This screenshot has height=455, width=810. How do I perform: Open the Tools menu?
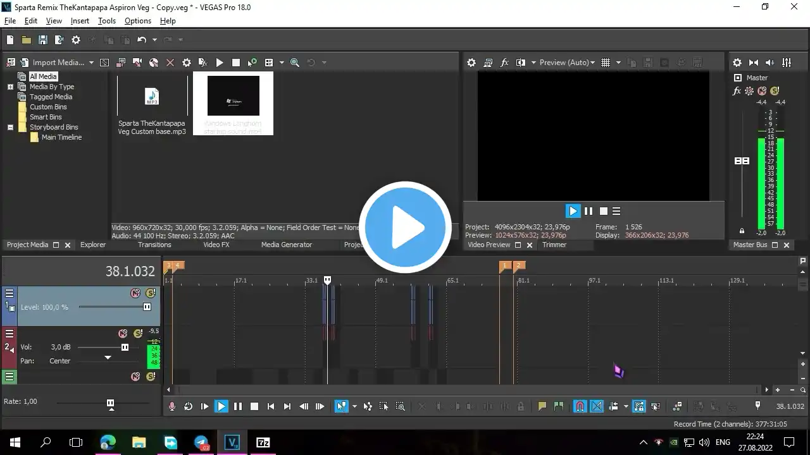pos(106,21)
